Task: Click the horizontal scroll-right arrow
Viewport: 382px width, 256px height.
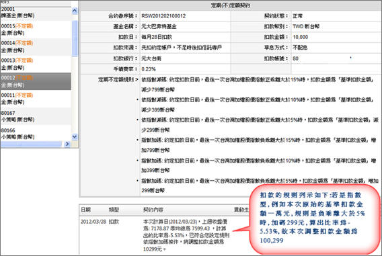Action: [x=67, y=144]
